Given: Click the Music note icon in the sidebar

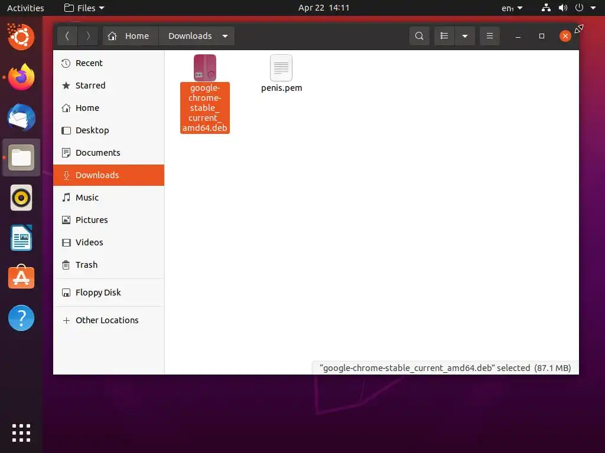Looking at the screenshot, I should click(66, 198).
